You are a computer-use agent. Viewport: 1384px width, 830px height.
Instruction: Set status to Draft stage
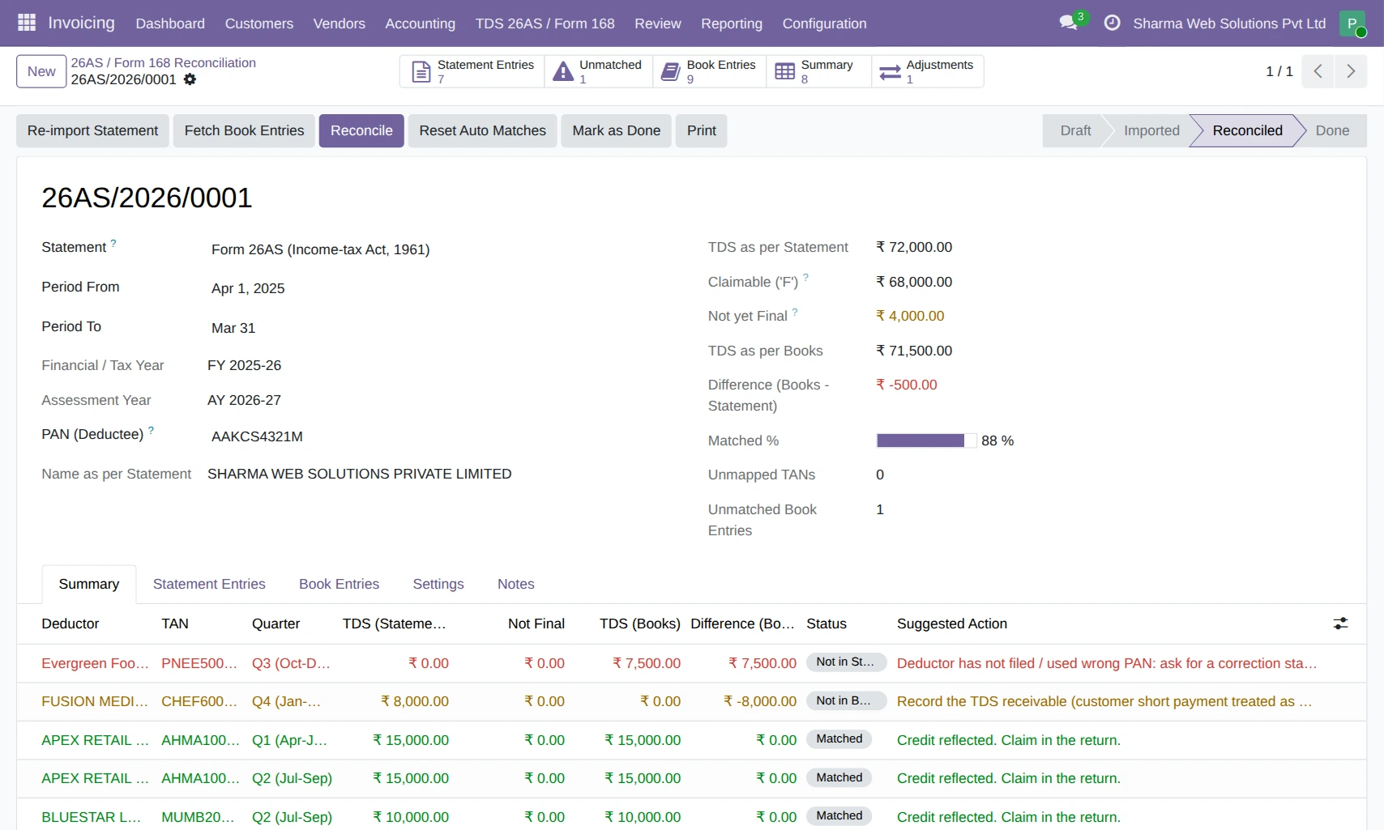point(1075,130)
